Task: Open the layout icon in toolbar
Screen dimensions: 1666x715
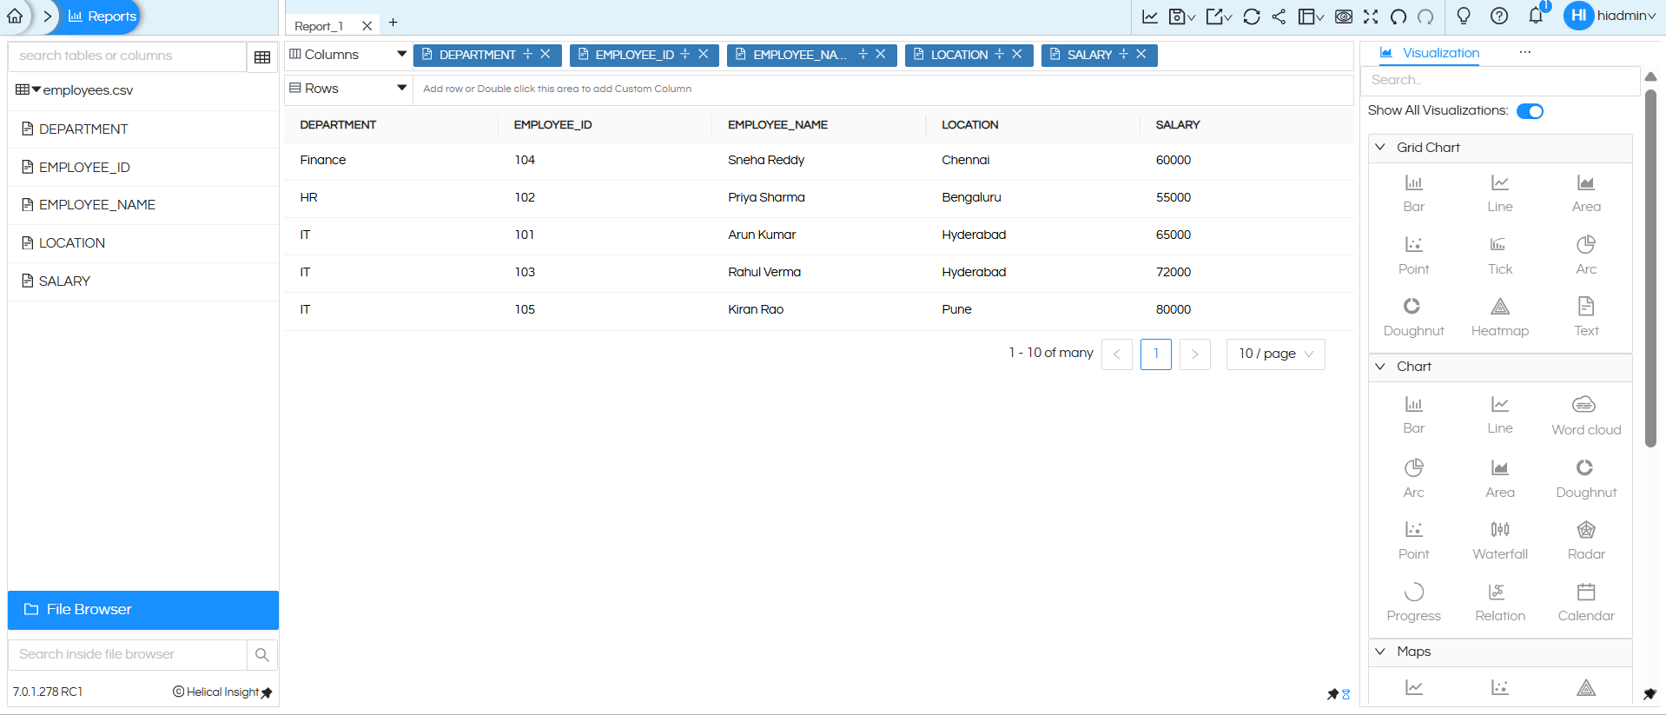Action: point(1311,17)
